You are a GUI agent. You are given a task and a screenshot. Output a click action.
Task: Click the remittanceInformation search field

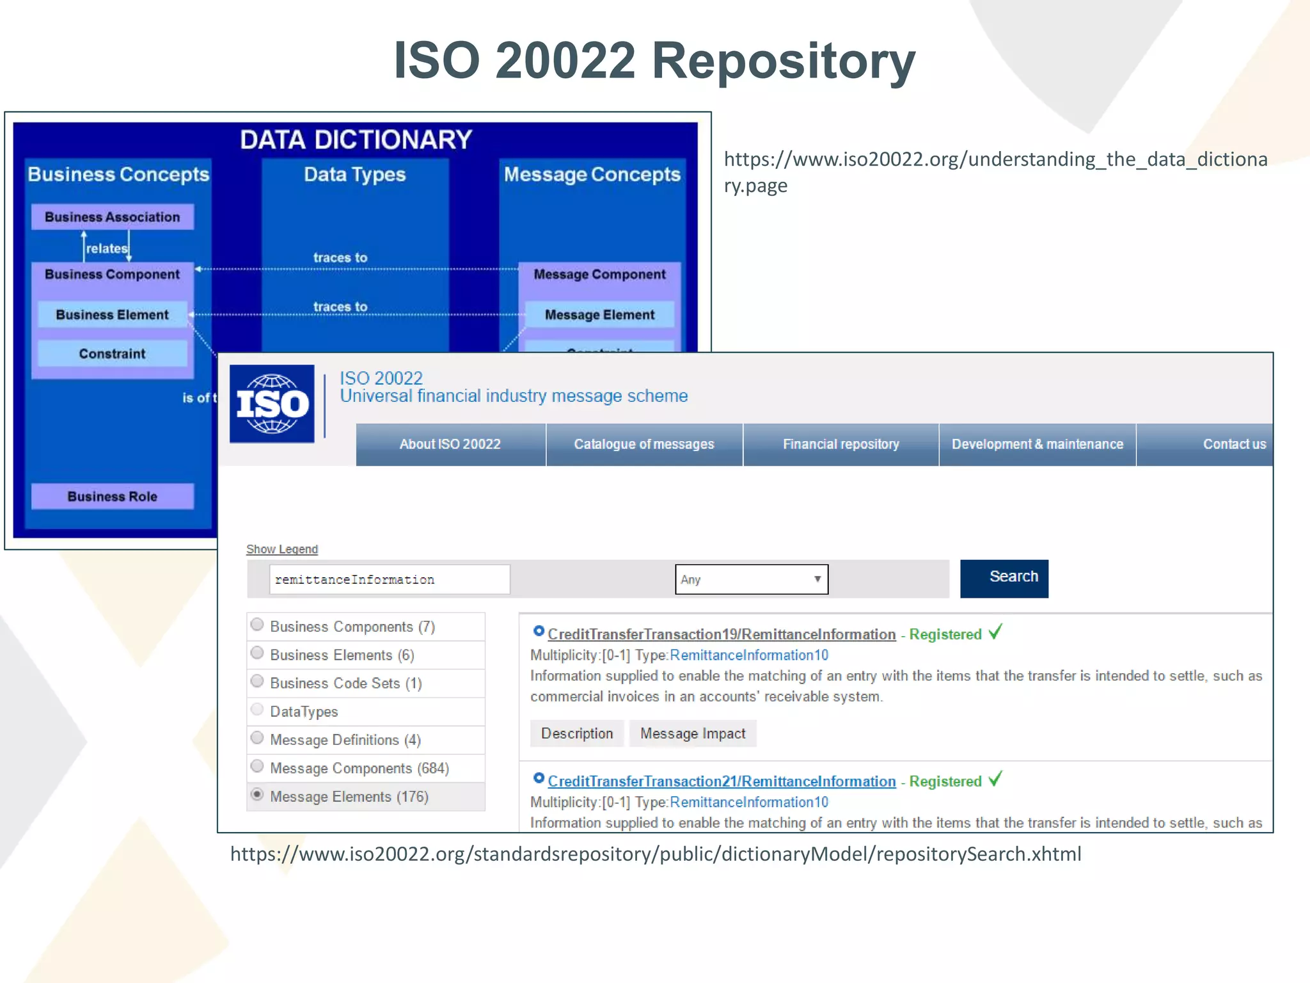(x=390, y=579)
